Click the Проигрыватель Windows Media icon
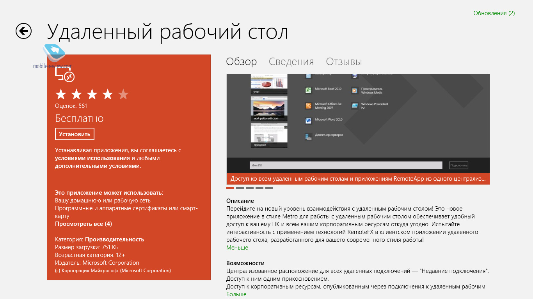Image resolution: width=533 pixels, height=299 pixels. (x=354, y=90)
